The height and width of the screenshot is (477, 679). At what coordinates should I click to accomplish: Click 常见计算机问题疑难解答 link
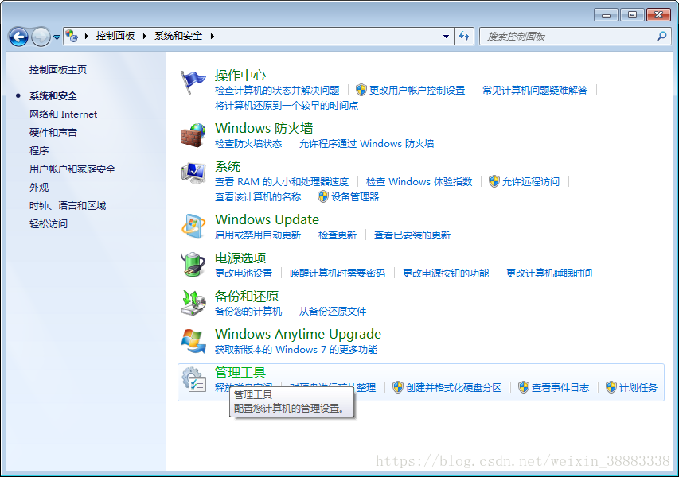535,90
